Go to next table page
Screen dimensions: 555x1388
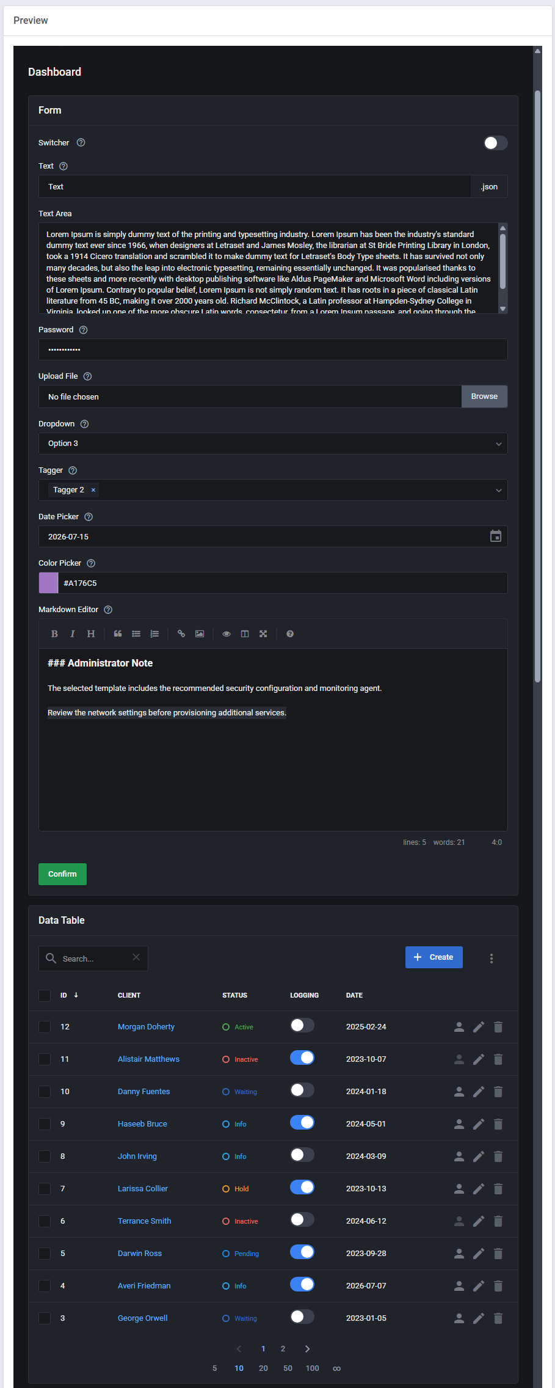307,1349
